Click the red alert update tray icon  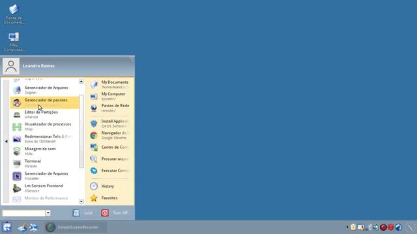391,227
